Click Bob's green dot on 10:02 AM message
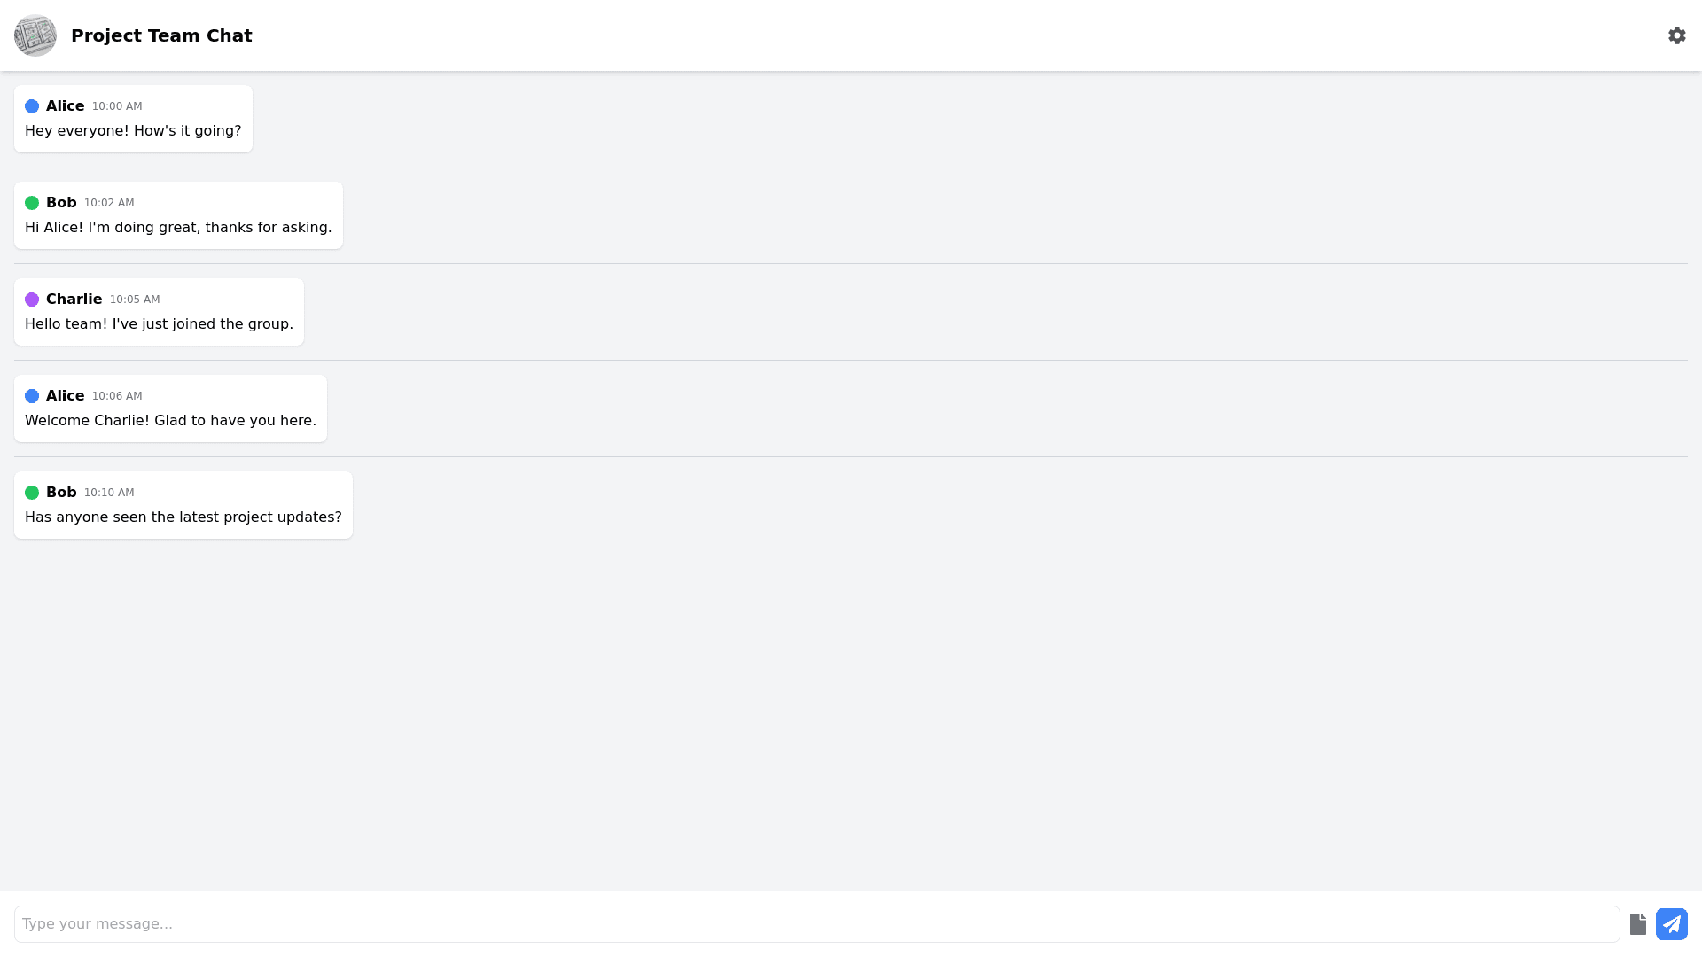This screenshot has height=957, width=1702. pyautogui.click(x=32, y=203)
